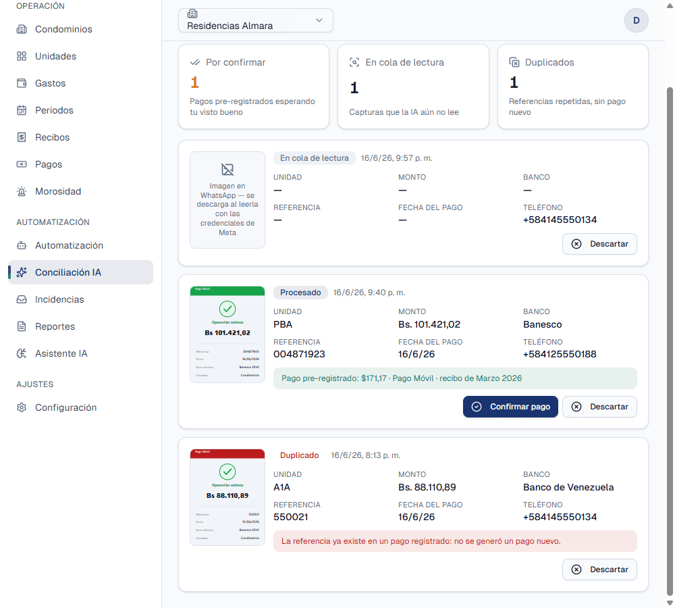Click the Unidades grid icon
The image size is (675, 608).
coord(22,57)
